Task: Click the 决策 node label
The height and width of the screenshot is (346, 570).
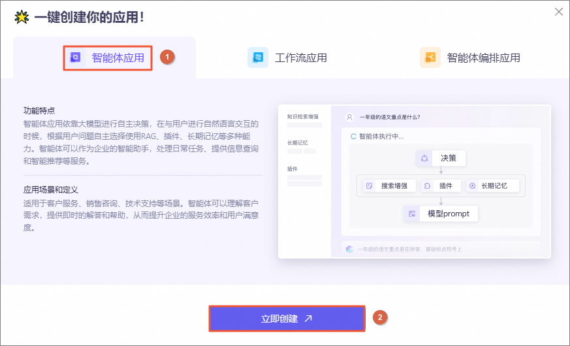Action: (448, 158)
